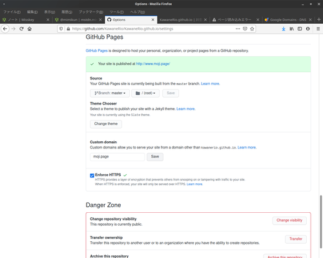Click the Change visibility button
The image size is (323, 258).
coord(289,221)
